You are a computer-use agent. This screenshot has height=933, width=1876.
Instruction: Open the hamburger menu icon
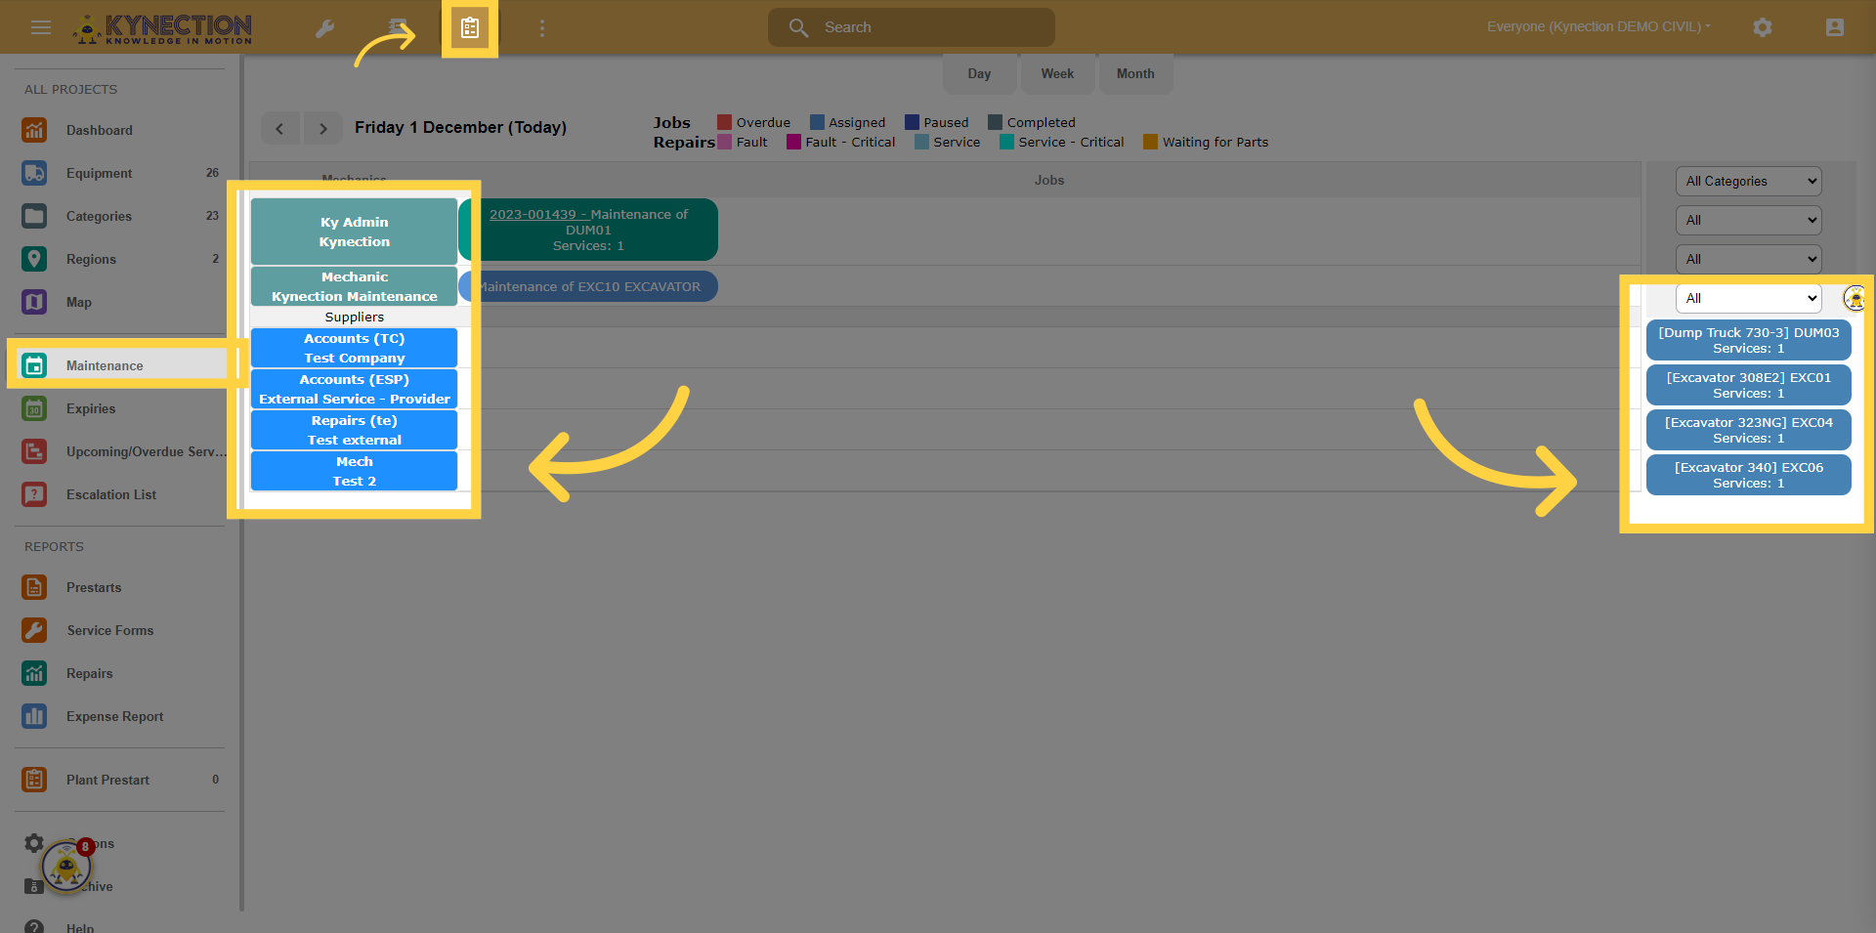[x=41, y=27]
